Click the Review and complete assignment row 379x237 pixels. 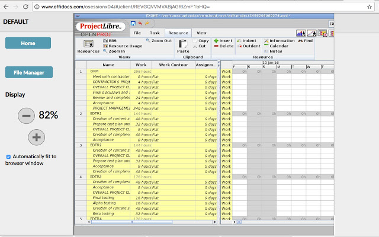(146, 98)
